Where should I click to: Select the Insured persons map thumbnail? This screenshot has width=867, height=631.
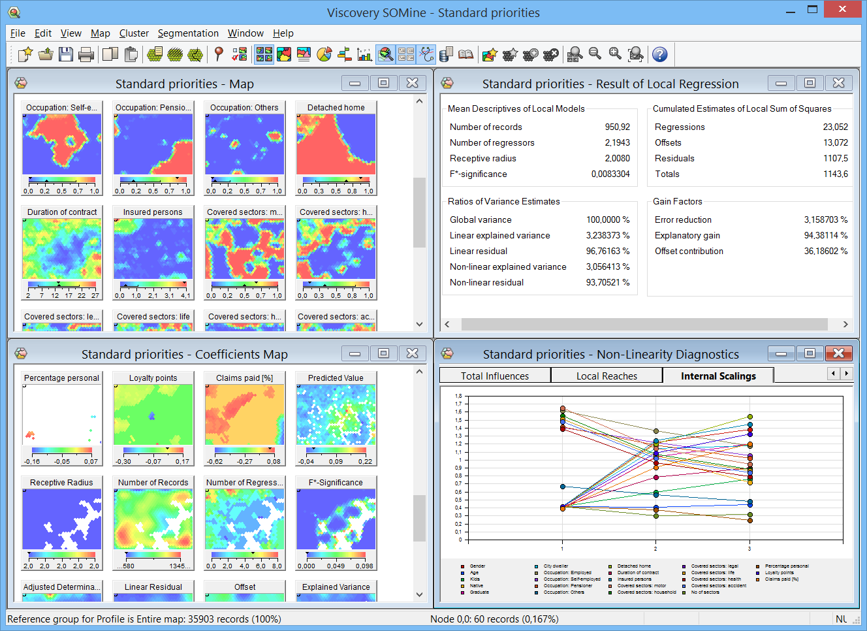pyautogui.click(x=153, y=248)
